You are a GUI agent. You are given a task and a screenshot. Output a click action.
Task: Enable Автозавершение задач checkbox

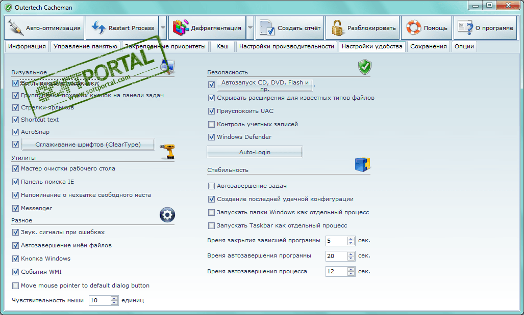(211, 186)
